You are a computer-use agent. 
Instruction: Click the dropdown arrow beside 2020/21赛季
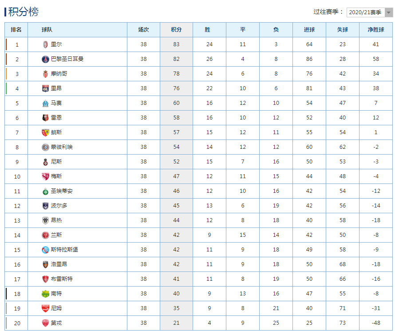pyautogui.click(x=388, y=12)
